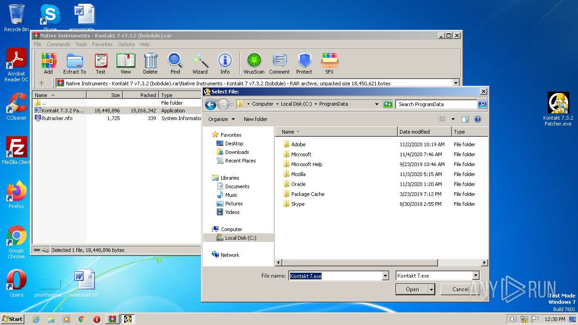Expand the File name combo box arrow
This screenshot has height=325, width=578.
point(385,276)
